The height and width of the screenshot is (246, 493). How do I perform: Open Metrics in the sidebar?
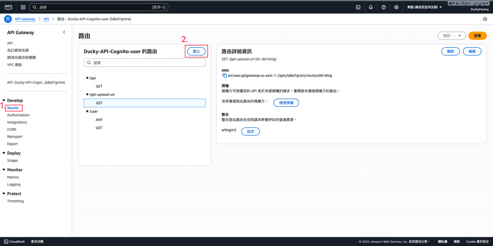pos(13,177)
